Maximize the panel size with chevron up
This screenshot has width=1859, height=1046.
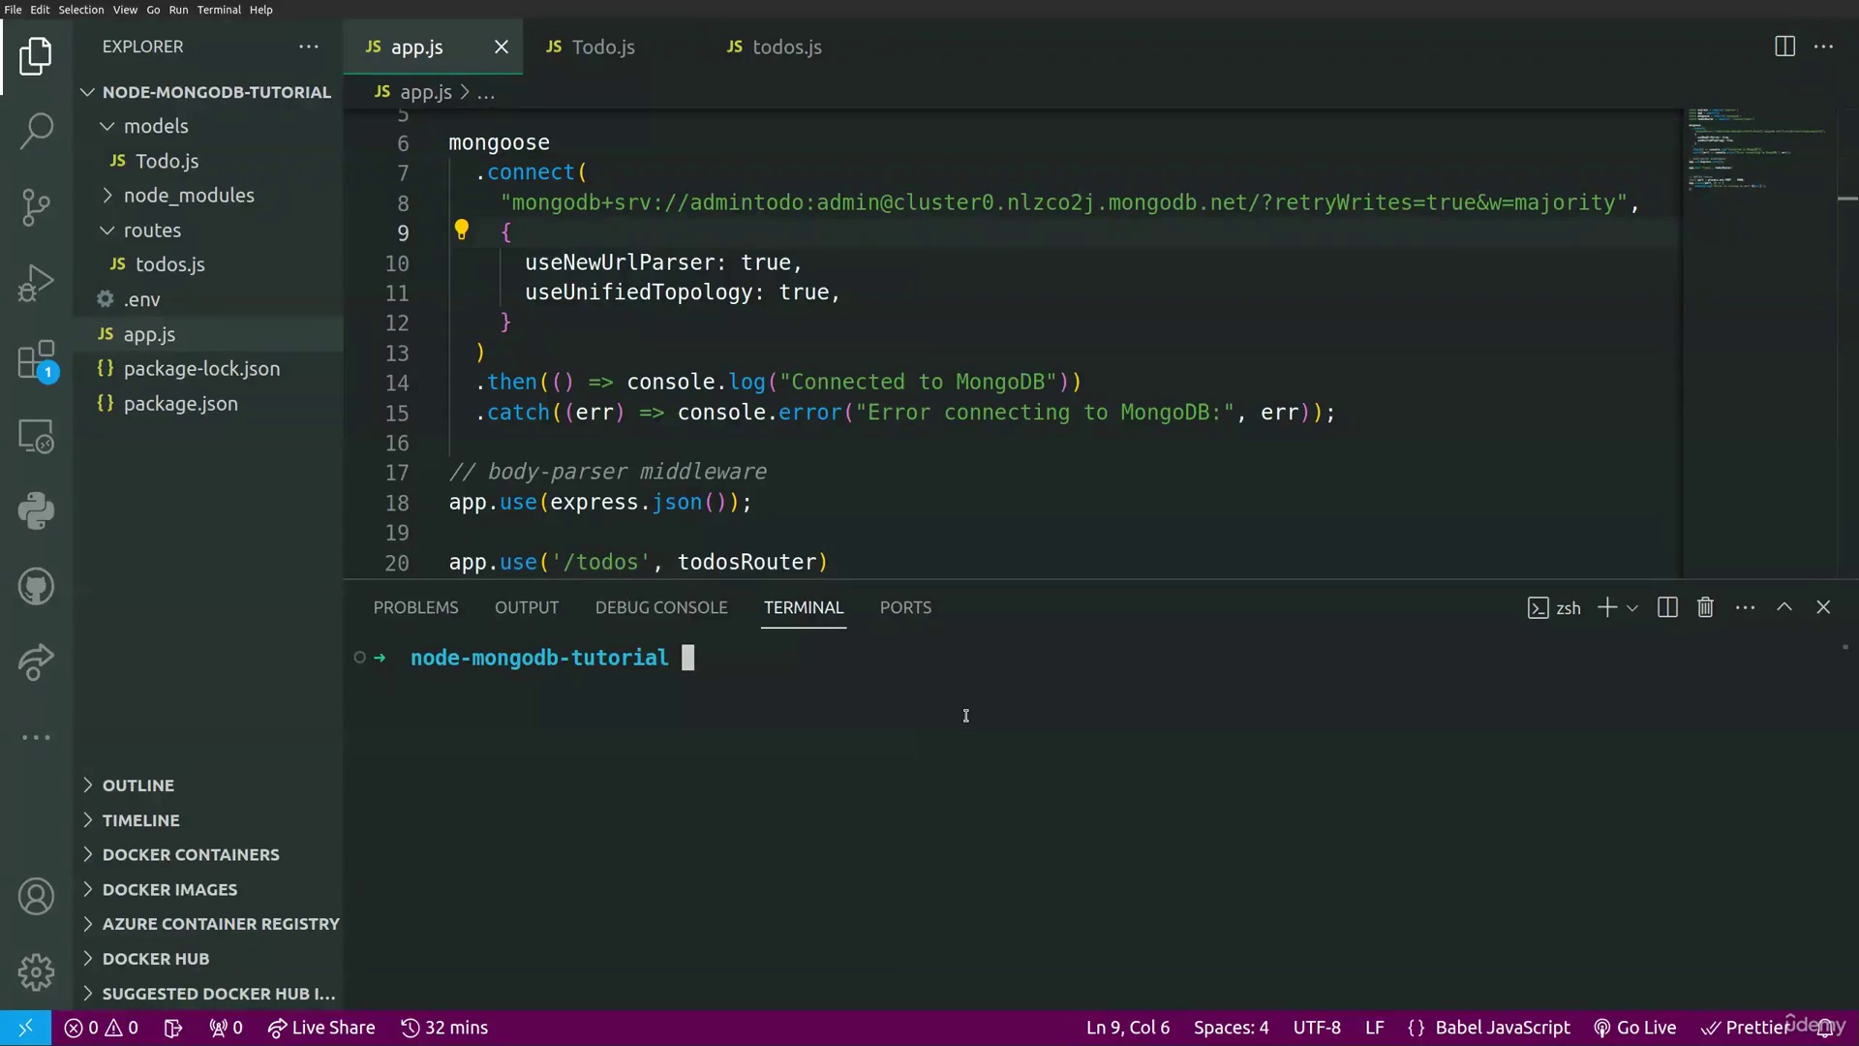(1784, 607)
